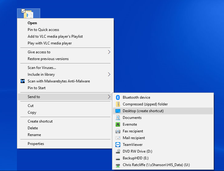This screenshot has width=224, height=171.
Task: Open Properties
Action: pos(66,144)
